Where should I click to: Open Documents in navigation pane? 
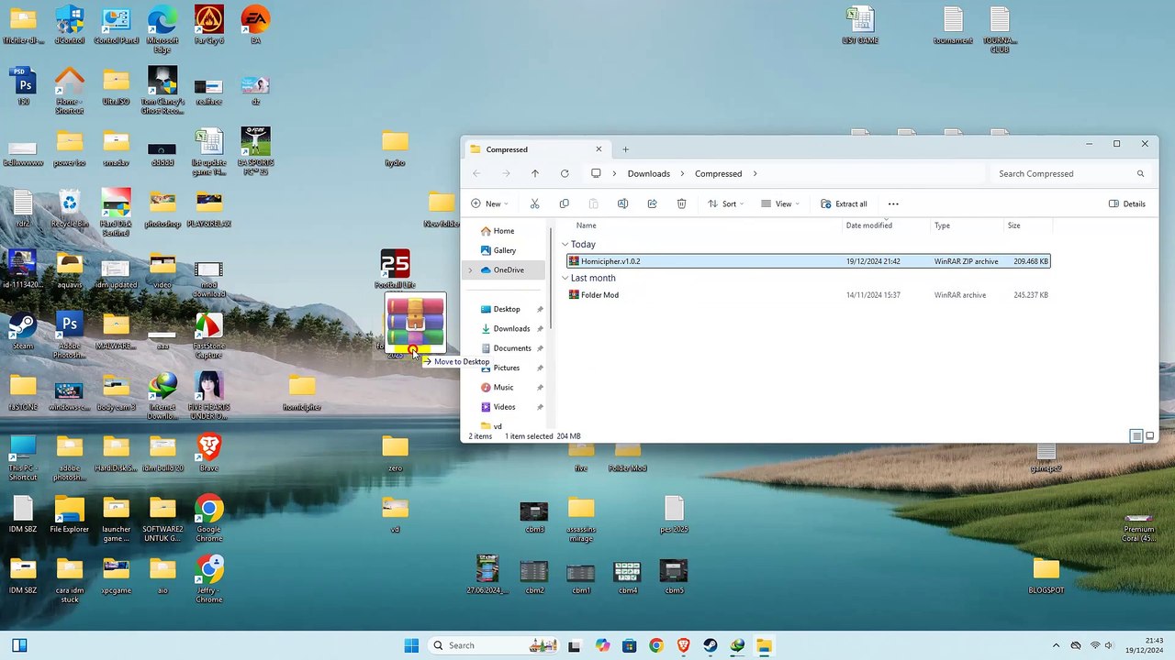[x=512, y=348]
